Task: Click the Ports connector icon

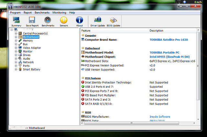Action: [x=20, y=66]
